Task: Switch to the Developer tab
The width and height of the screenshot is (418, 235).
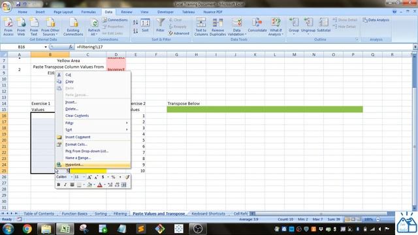Action: tap(165, 12)
